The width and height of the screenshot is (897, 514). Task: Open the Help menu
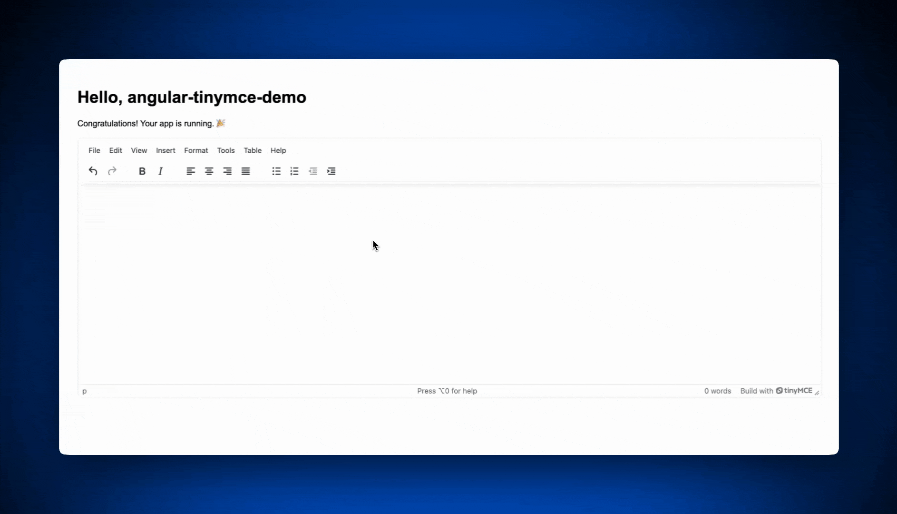278,150
